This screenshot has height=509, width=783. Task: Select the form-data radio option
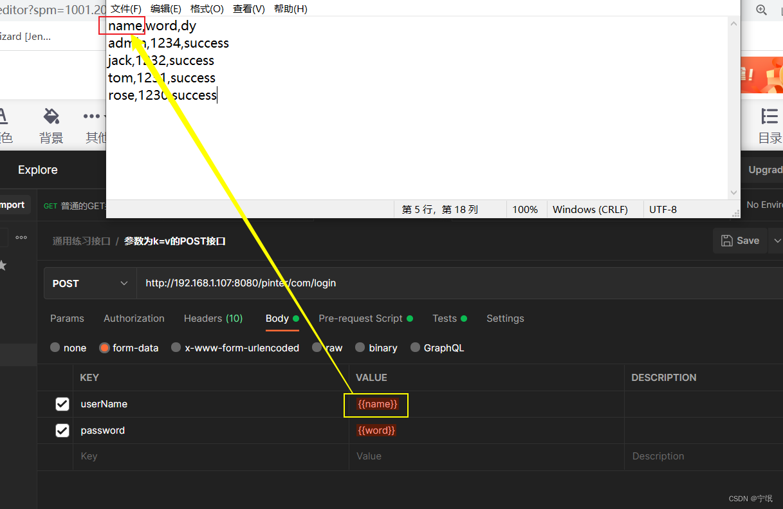click(x=104, y=347)
